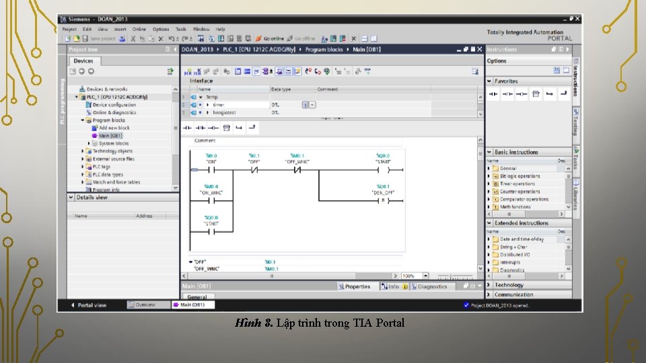Expand the Technology objects node
Image resolution: width=646 pixels, height=363 pixels.
(x=82, y=151)
